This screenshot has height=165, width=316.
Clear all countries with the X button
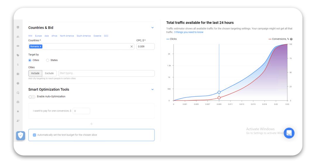click(x=131, y=46)
